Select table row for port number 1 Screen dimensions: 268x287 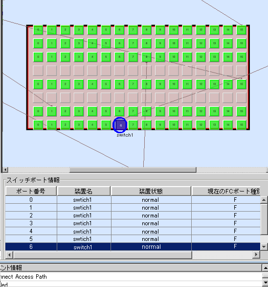pyautogui.click(x=133, y=208)
